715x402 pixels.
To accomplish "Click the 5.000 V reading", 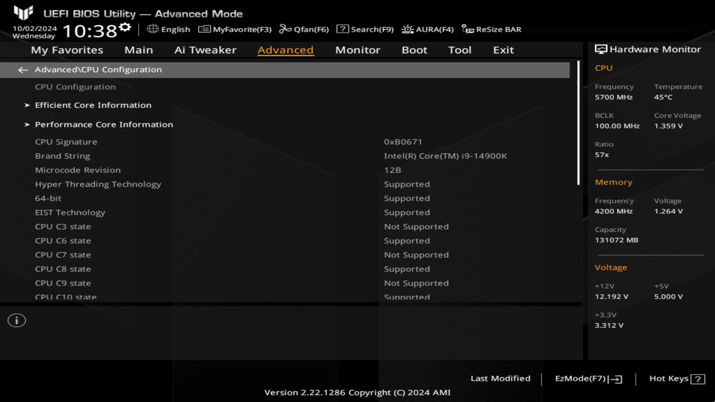I will 668,297.
